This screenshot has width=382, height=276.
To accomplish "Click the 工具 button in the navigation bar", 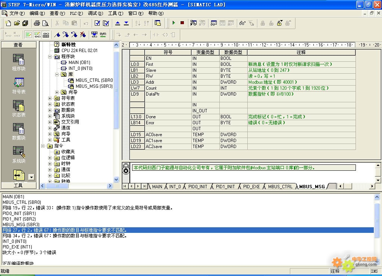I will tap(19, 185).
